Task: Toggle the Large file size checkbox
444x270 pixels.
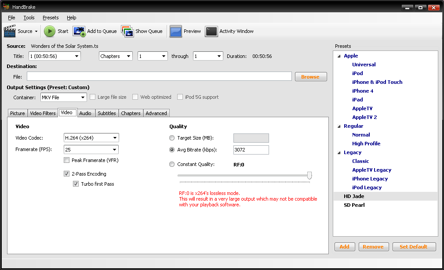Action: click(x=93, y=97)
